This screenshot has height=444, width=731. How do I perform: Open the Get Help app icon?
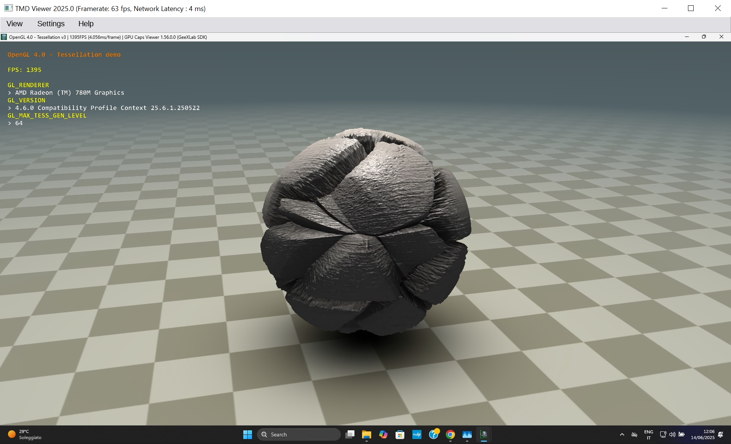[x=434, y=434]
